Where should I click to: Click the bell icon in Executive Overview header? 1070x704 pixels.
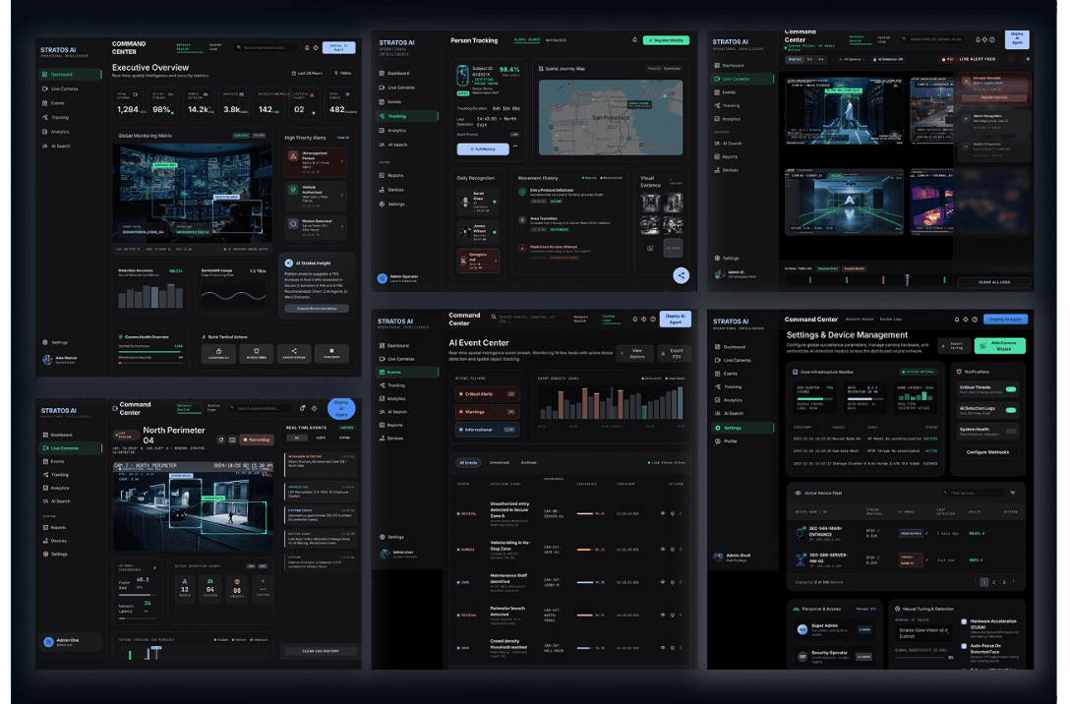click(x=307, y=48)
